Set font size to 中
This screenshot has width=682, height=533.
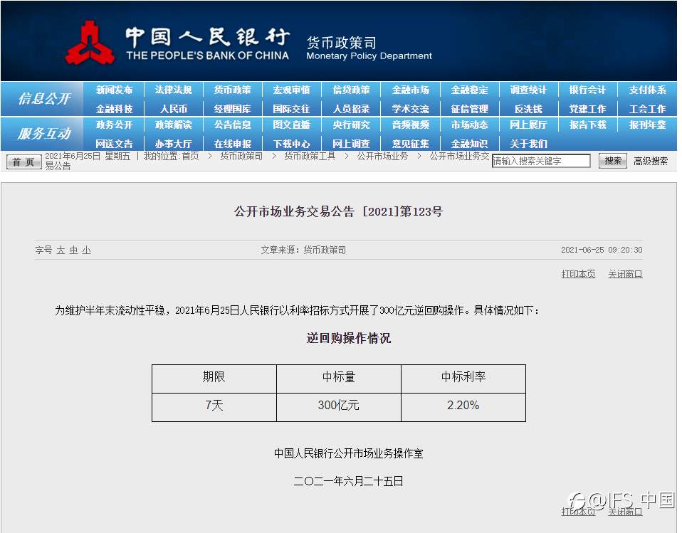click(x=73, y=250)
